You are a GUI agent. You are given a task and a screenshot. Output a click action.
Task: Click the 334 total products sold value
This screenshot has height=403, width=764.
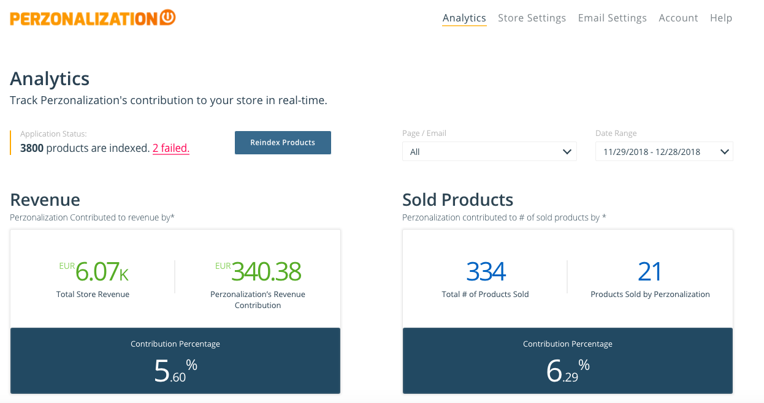pos(486,271)
